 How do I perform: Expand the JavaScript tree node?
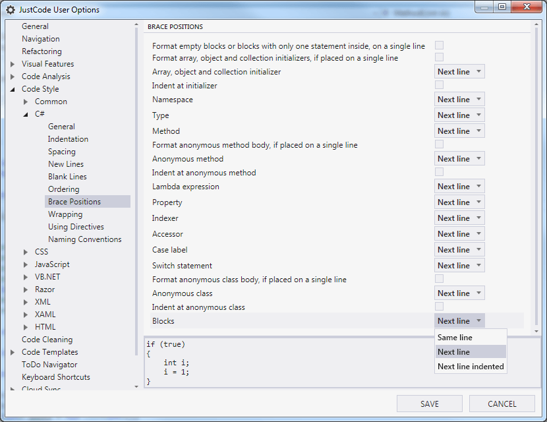26,264
